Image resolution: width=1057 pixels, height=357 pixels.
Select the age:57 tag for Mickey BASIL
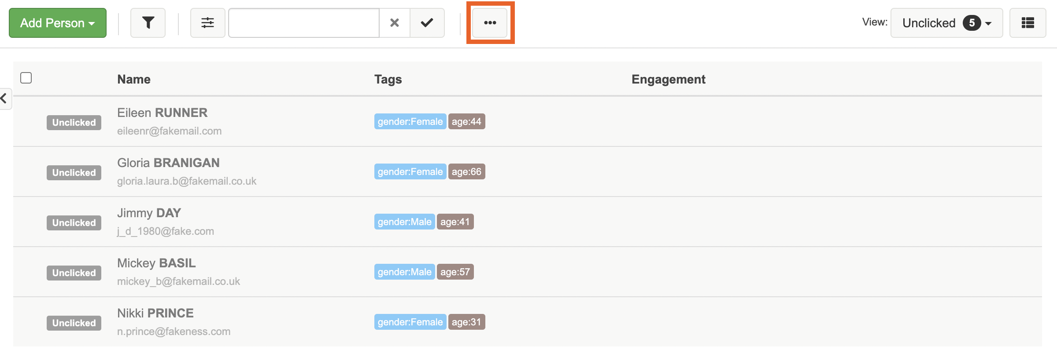tap(455, 272)
